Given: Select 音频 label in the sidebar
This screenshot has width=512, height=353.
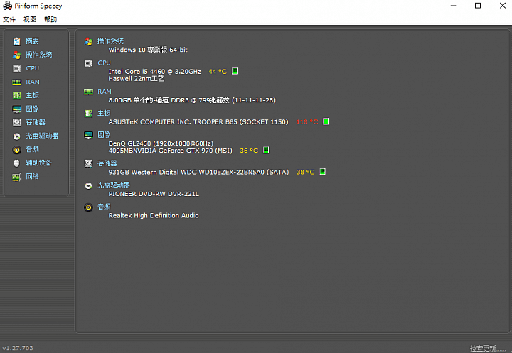Looking at the screenshot, I should point(32,149).
